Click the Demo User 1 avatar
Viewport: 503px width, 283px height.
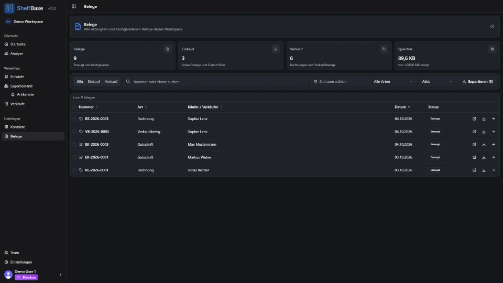8,274
